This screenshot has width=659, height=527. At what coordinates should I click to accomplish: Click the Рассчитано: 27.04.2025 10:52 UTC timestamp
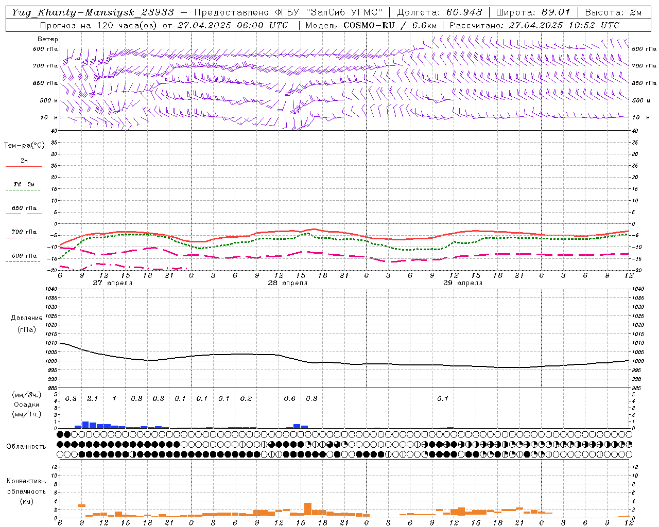pyautogui.click(x=535, y=25)
